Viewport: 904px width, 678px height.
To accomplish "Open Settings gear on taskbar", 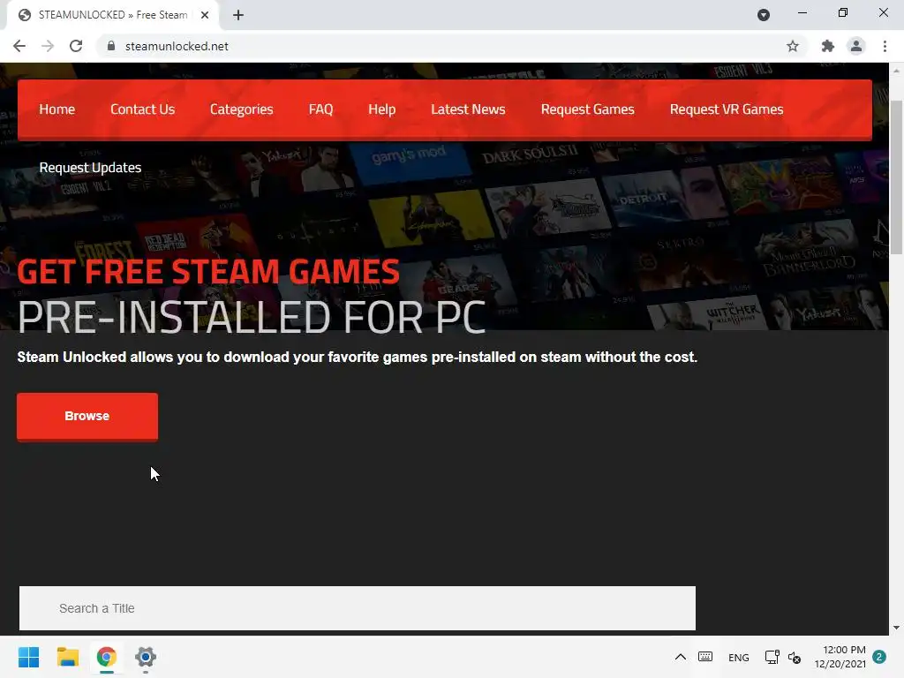I will pos(146,657).
